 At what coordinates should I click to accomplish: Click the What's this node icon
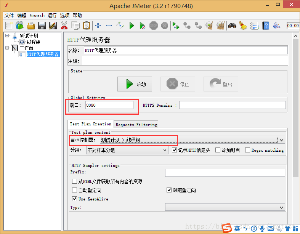[x=276, y=26]
